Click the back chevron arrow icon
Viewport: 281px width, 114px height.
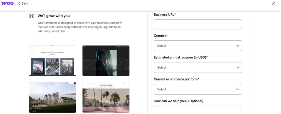point(19,3)
